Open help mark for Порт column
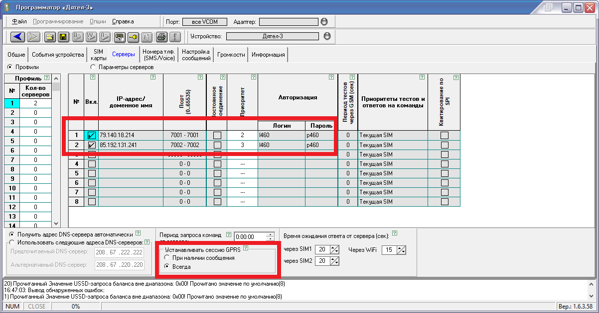 (x=200, y=77)
